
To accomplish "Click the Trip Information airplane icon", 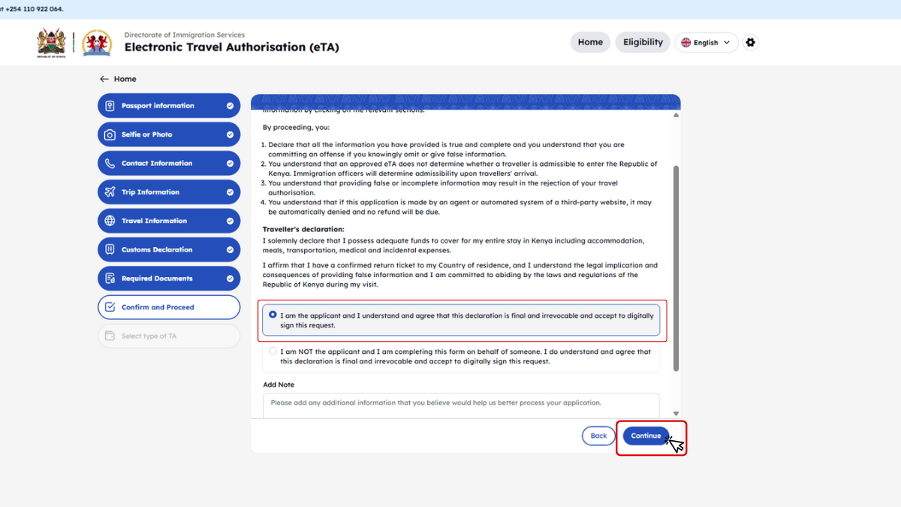I will (110, 192).
